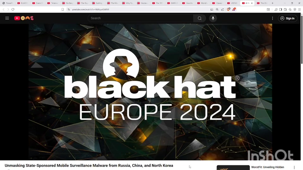Toggle the browser sidebar panel
The height and width of the screenshot is (170, 303).
point(281,9)
